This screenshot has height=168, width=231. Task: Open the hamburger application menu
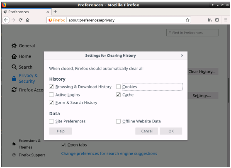click(226, 20)
